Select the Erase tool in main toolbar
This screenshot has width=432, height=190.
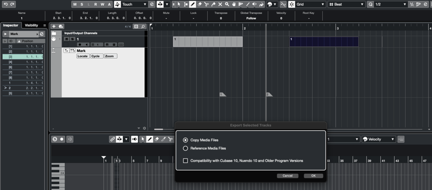pyautogui.click(x=200, y=4)
